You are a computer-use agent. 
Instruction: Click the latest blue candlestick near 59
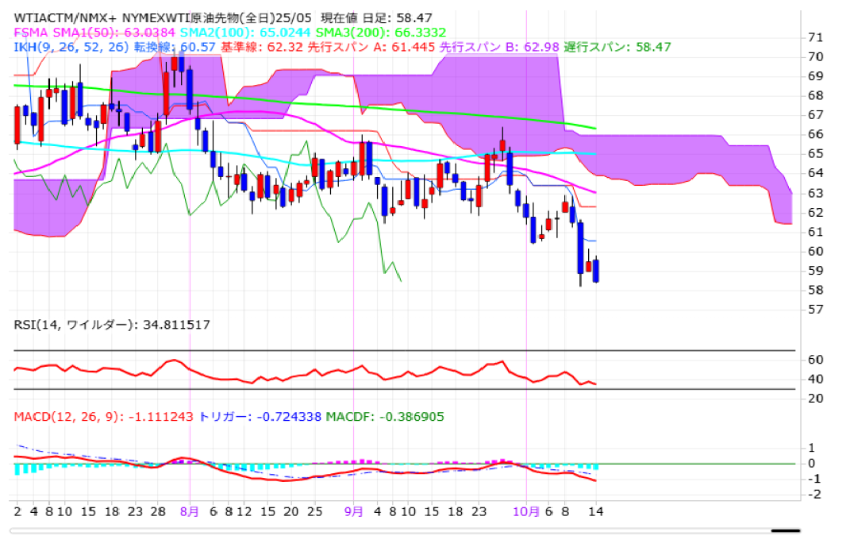(x=596, y=271)
